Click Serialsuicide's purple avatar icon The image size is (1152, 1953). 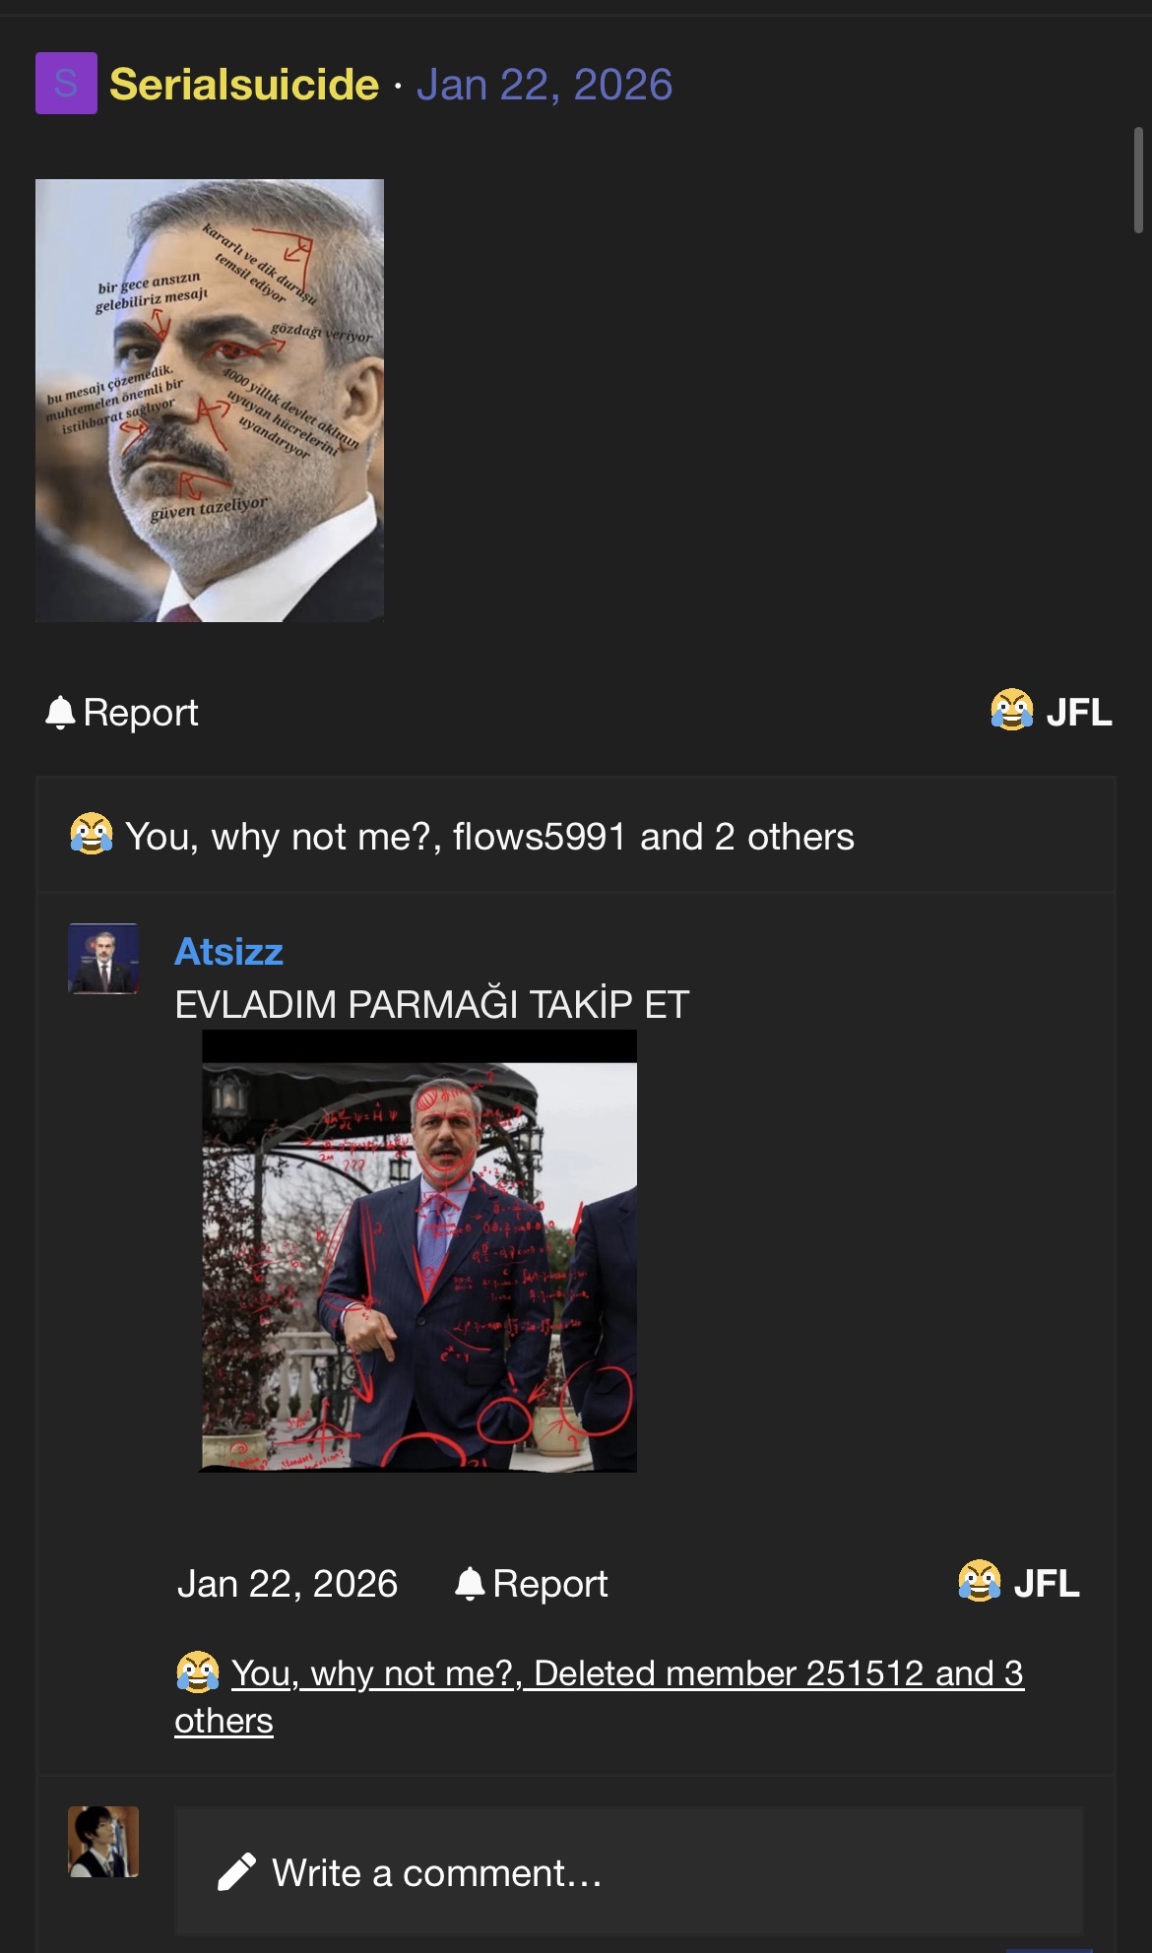[66, 84]
